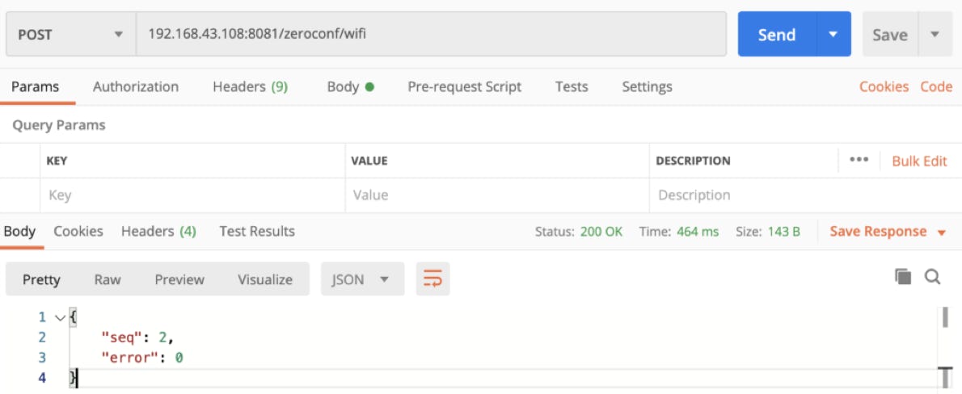Expand the Send button arrow options
Viewport: 962px width, 394px height.
click(833, 35)
